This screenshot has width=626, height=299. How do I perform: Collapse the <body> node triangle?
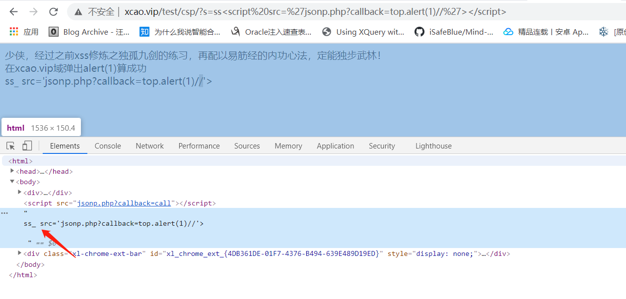12,182
